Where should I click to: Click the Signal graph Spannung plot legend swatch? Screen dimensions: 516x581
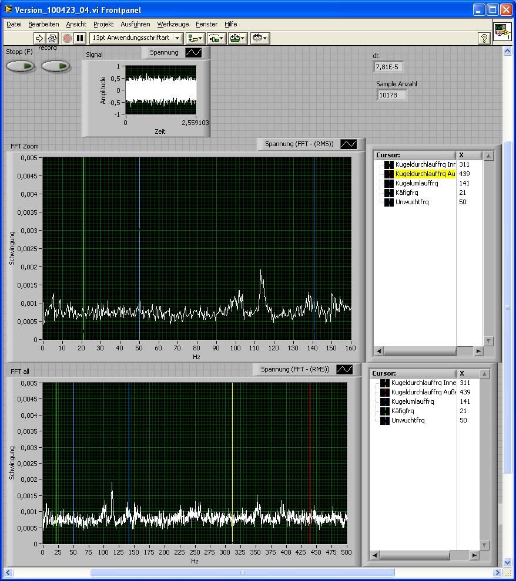click(x=193, y=52)
